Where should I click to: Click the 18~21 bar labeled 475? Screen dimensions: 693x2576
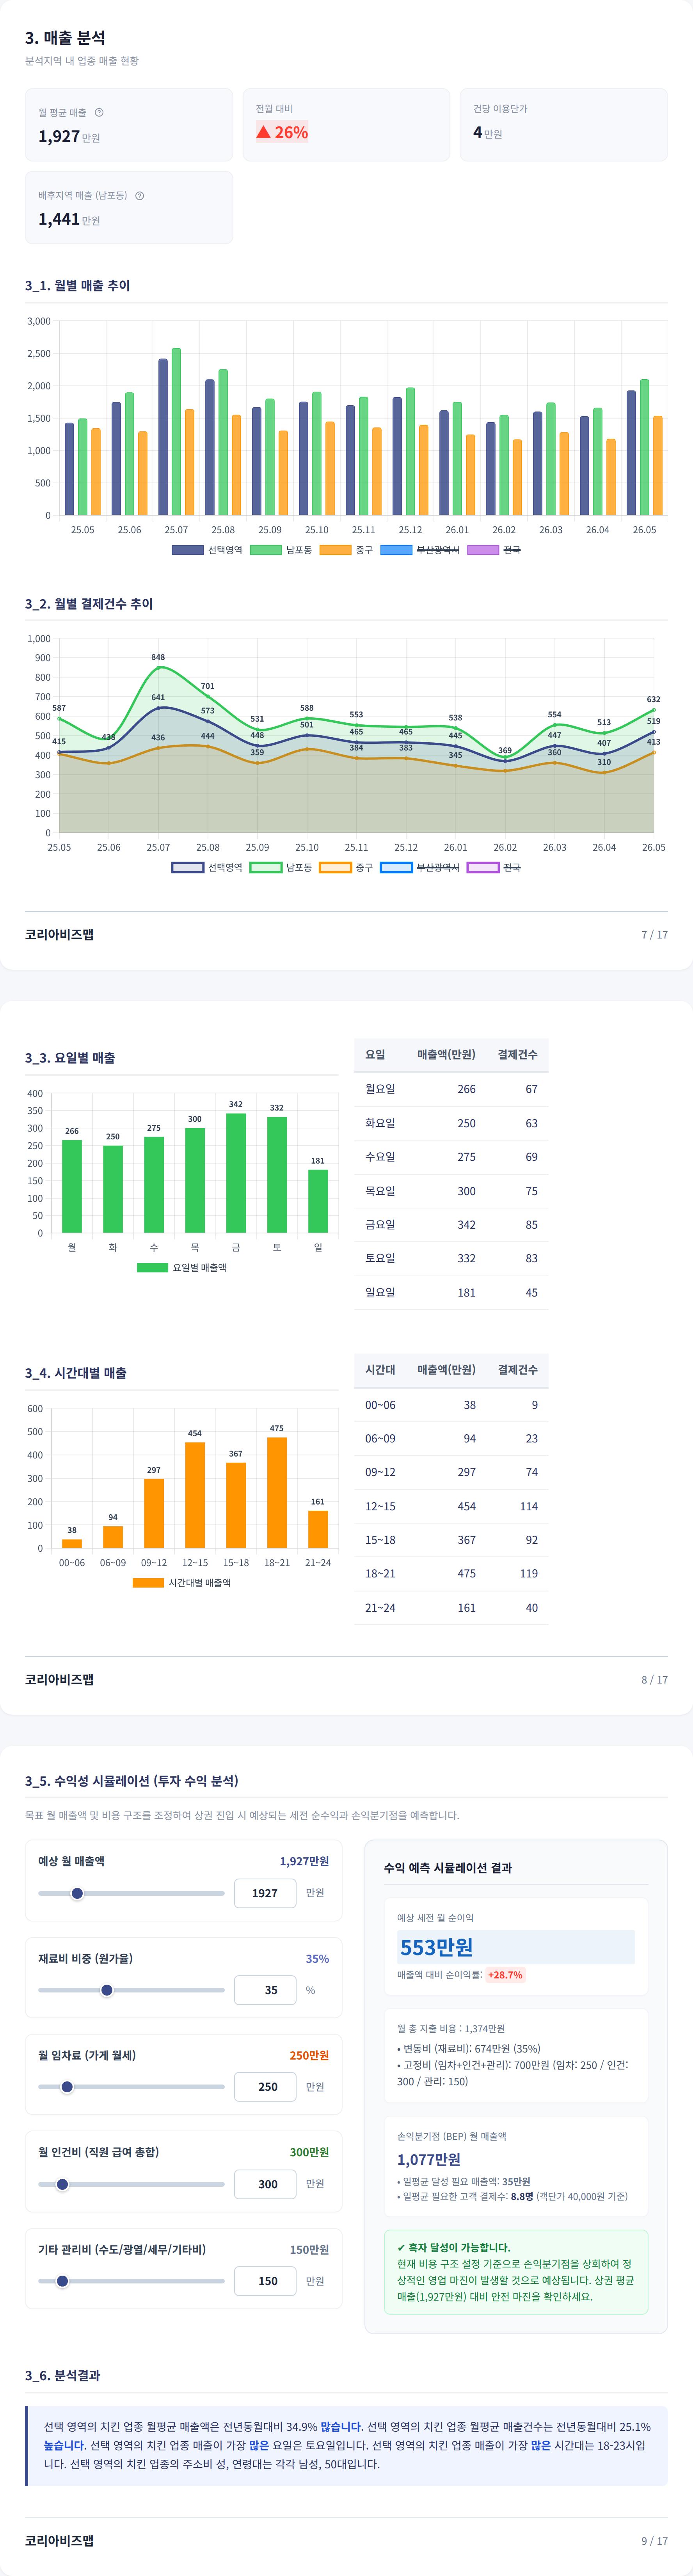(277, 1493)
